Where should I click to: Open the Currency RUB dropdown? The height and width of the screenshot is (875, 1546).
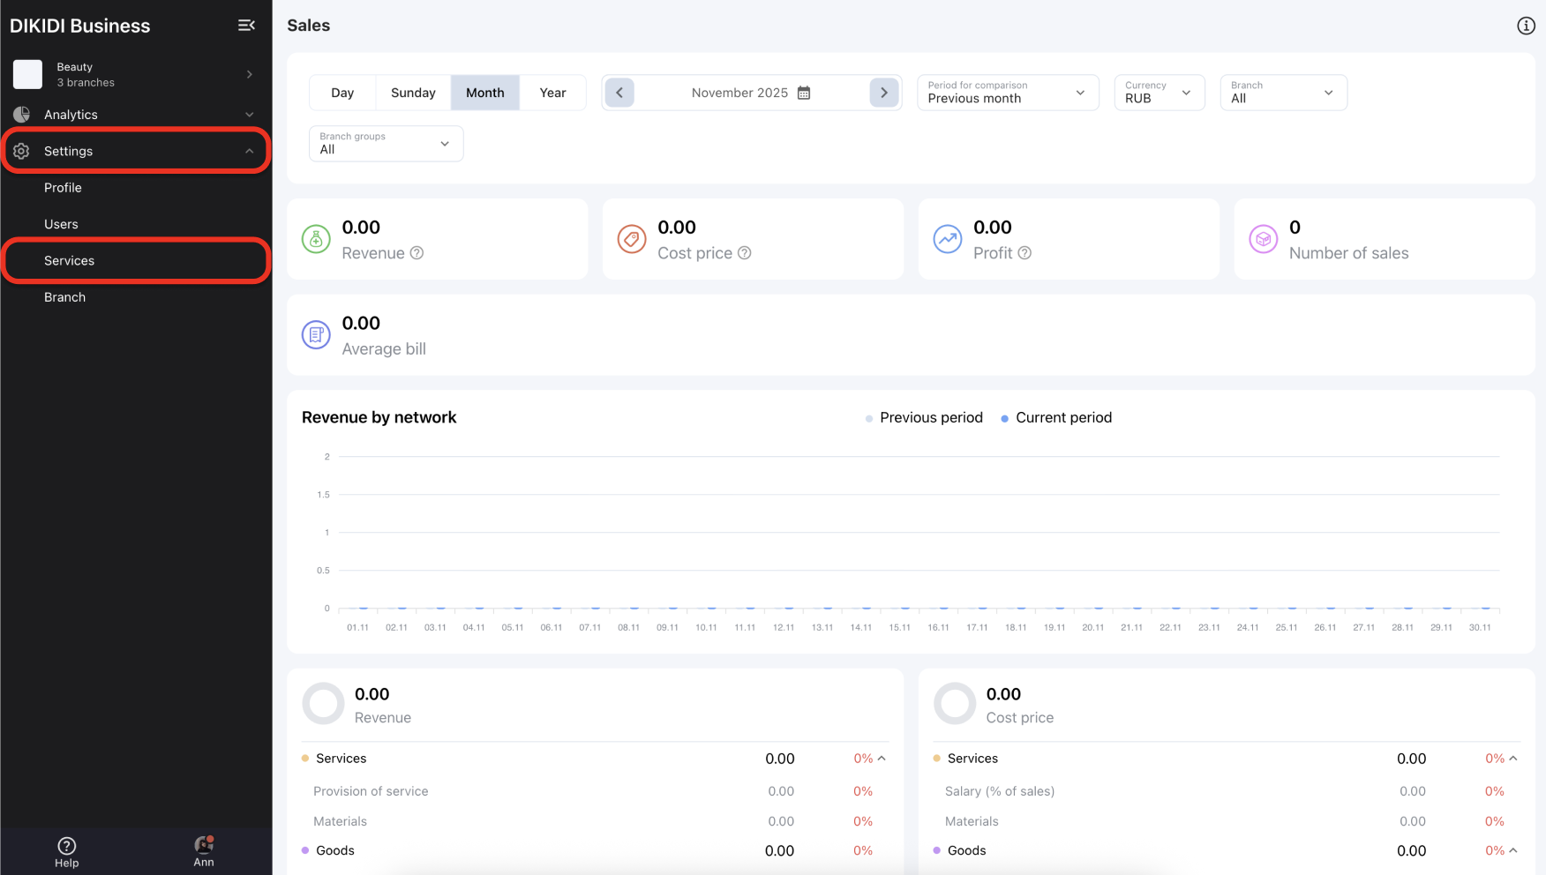click(x=1158, y=93)
